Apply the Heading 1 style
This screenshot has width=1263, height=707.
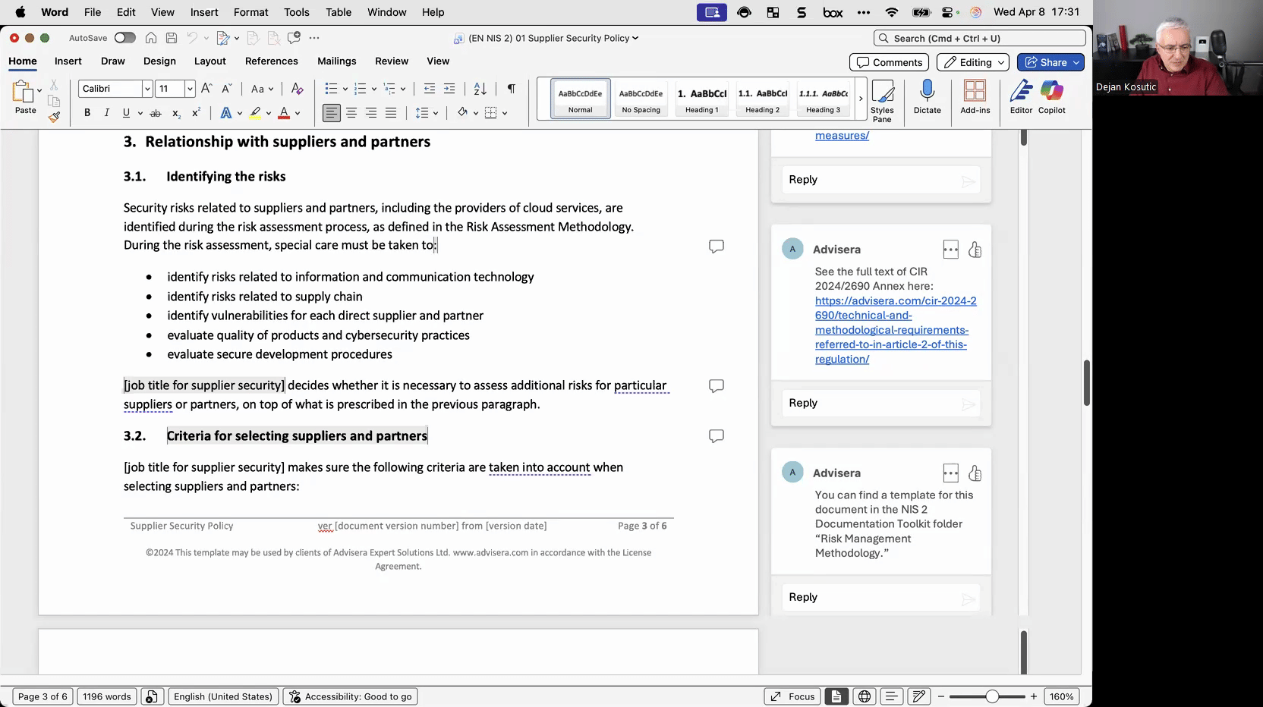tap(702, 99)
